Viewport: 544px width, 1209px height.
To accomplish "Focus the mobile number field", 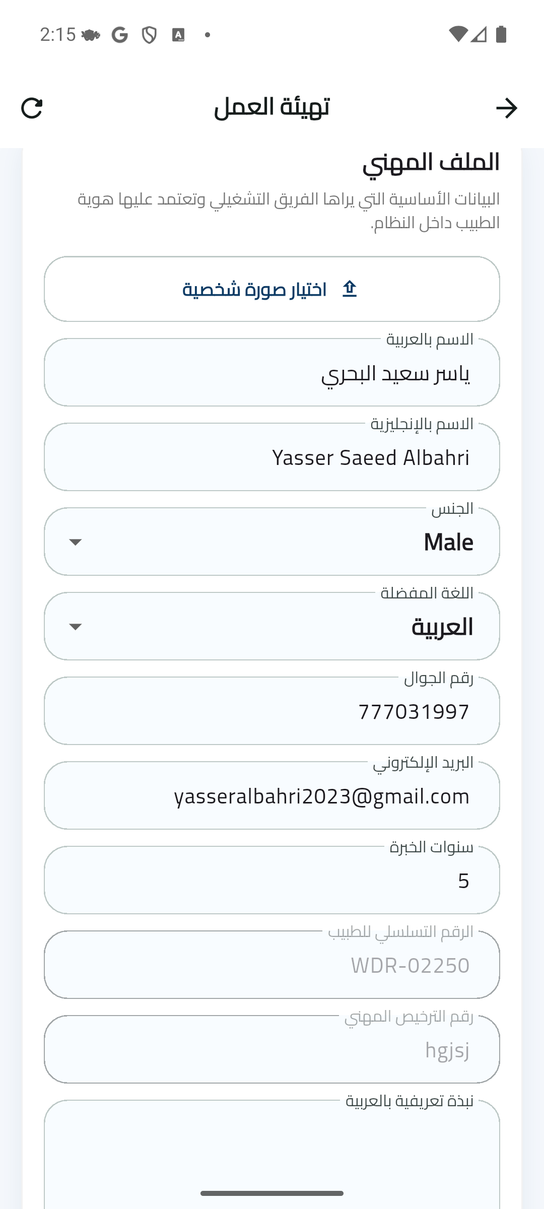I will 272,711.
